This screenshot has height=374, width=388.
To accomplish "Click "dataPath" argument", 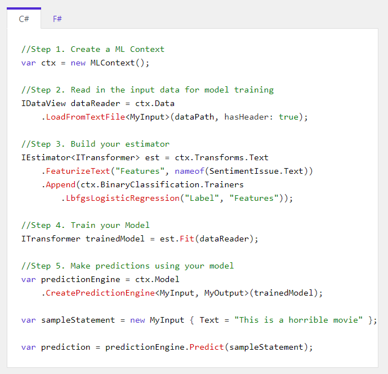I will point(194,117).
